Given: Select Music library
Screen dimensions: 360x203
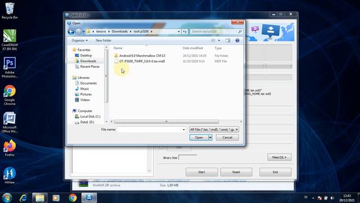Looking at the screenshot, I should point(84,89).
